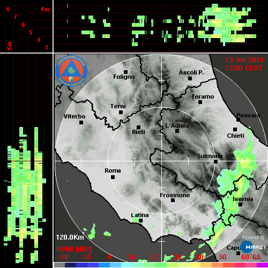Click the HVMI [dBZ] legend title
This screenshot has height=268, width=268.
click(x=74, y=249)
